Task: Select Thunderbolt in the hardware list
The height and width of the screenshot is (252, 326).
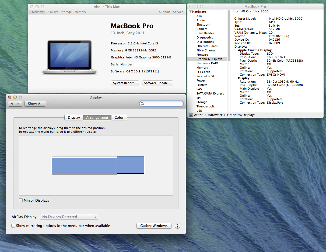Action: coord(205,106)
